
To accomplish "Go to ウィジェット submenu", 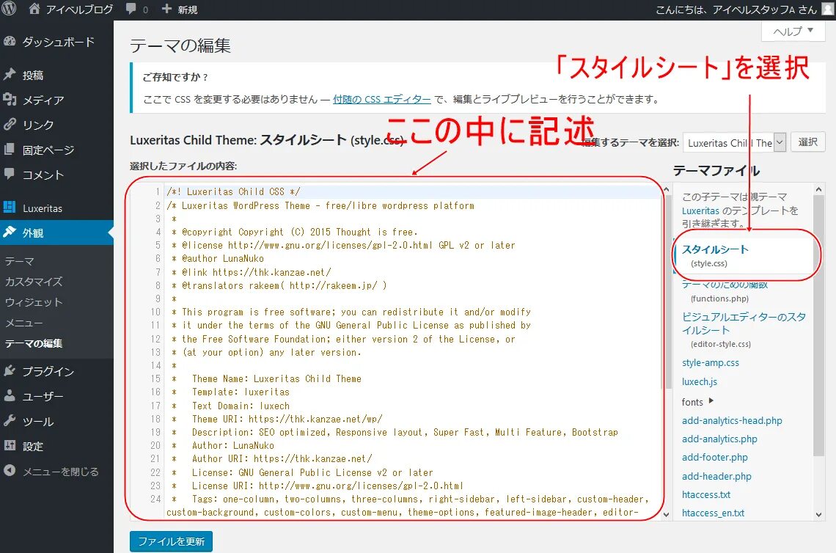I will click(x=34, y=302).
